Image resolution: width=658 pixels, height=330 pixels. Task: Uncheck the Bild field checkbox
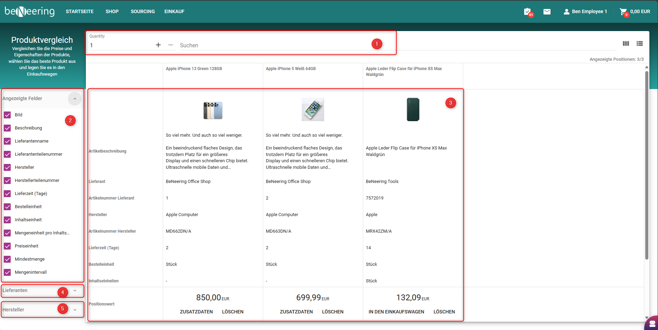click(7, 115)
